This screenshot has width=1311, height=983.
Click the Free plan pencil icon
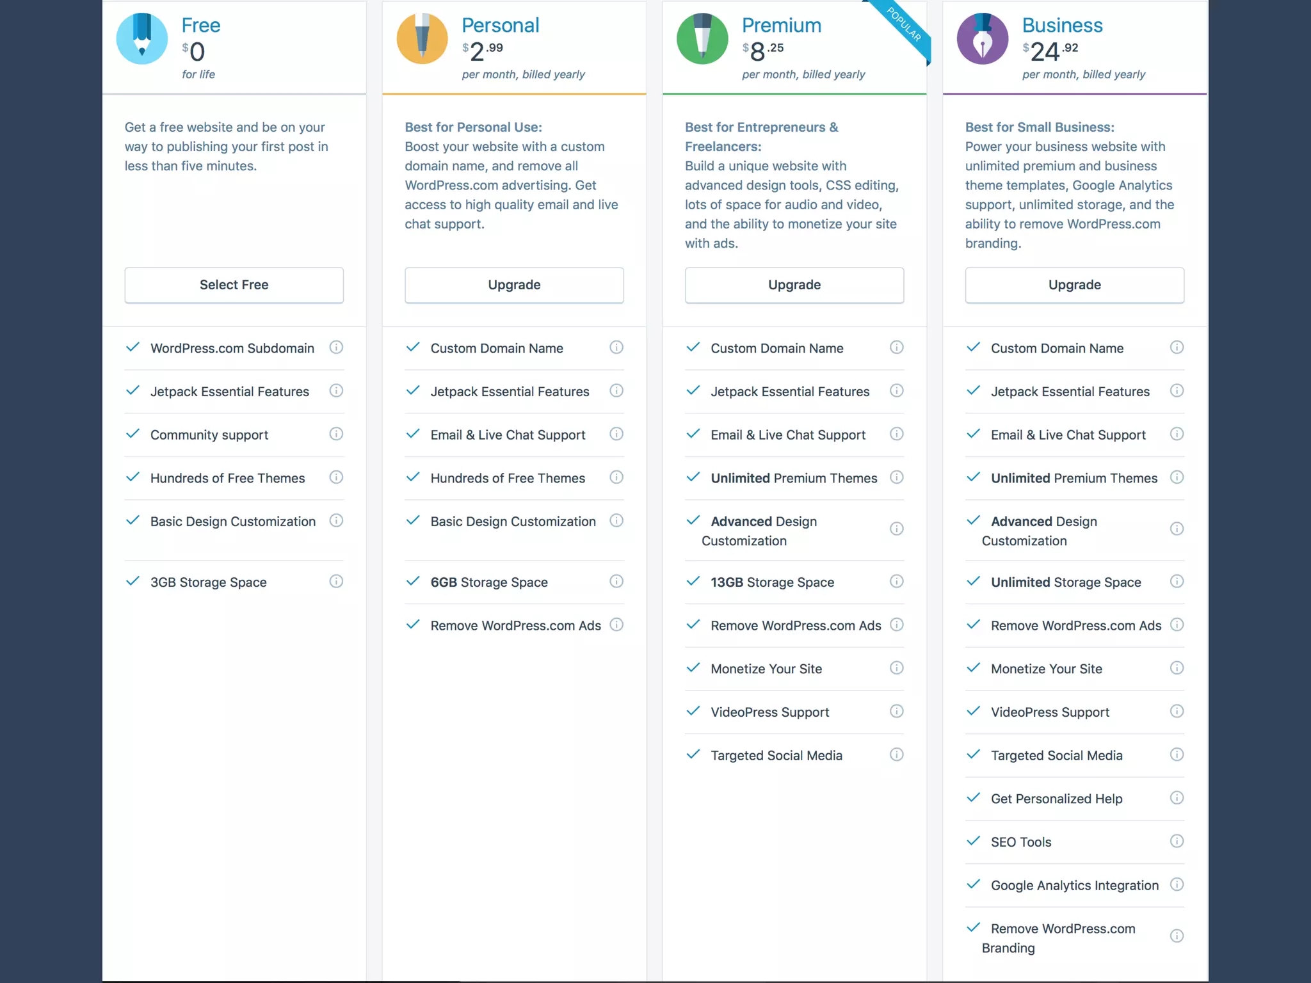click(142, 38)
